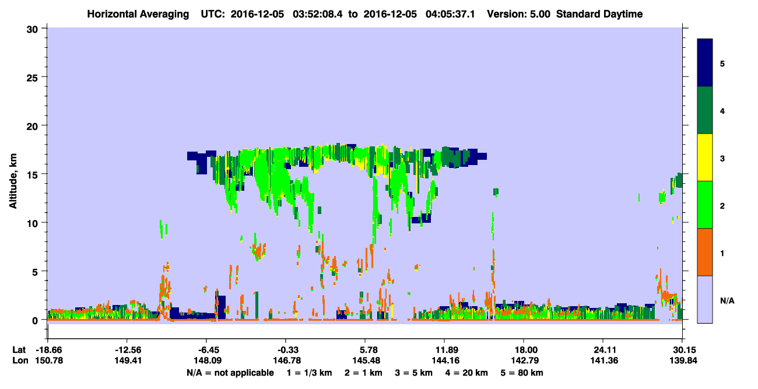Click the latitude value '11.89'
The height and width of the screenshot is (389, 758).
point(444,350)
